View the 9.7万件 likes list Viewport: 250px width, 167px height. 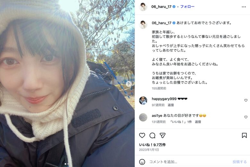coord(153,145)
